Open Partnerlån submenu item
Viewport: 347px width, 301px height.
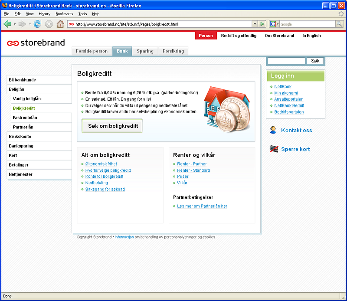coord(41,127)
